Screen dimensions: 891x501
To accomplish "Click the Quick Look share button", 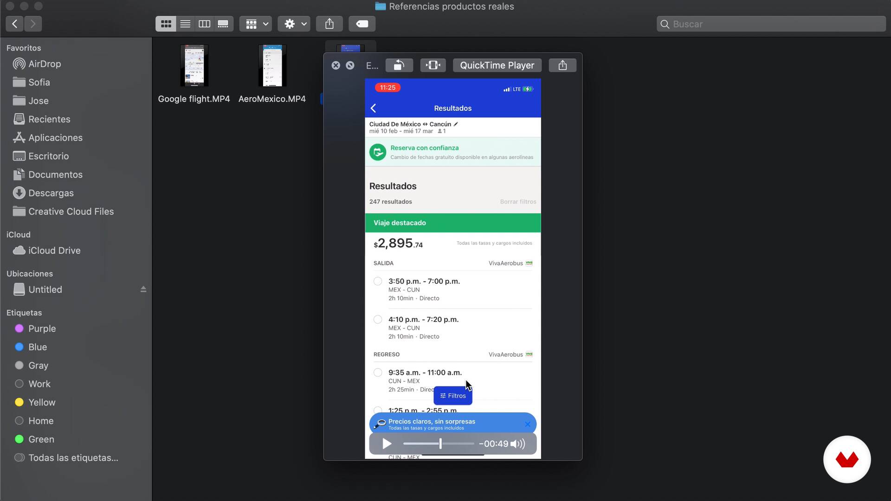I will coord(562,65).
